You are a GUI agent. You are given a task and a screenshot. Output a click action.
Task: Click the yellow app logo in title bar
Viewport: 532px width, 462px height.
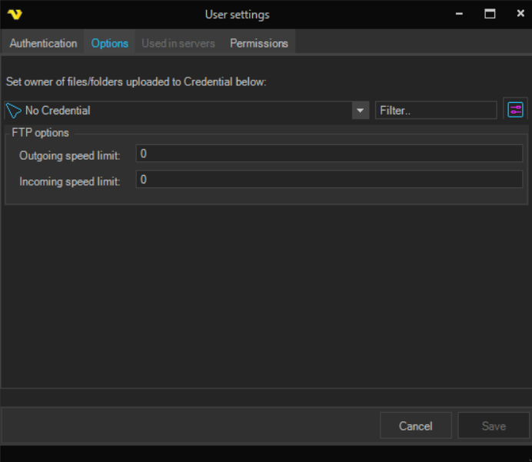pos(14,15)
